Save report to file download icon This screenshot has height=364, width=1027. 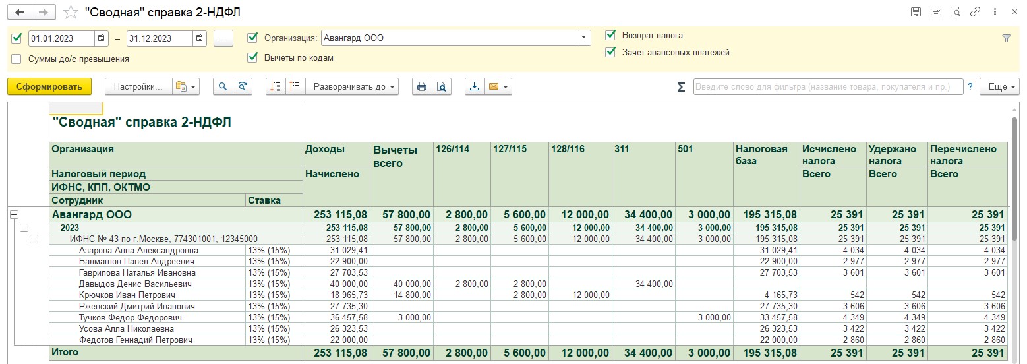(x=475, y=86)
